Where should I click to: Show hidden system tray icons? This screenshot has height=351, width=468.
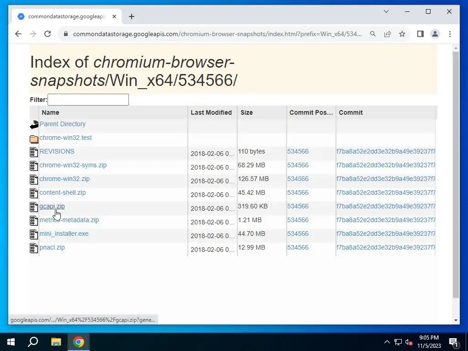click(387, 342)
